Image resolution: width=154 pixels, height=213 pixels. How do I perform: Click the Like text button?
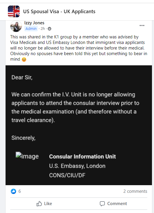click(x=48, y=204)
